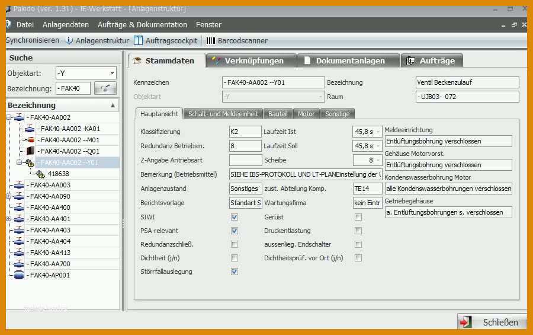Screen dimensions: 533x335
Task: Collapse the FAK40-AA002 tree node
Action: click(9, 117)
